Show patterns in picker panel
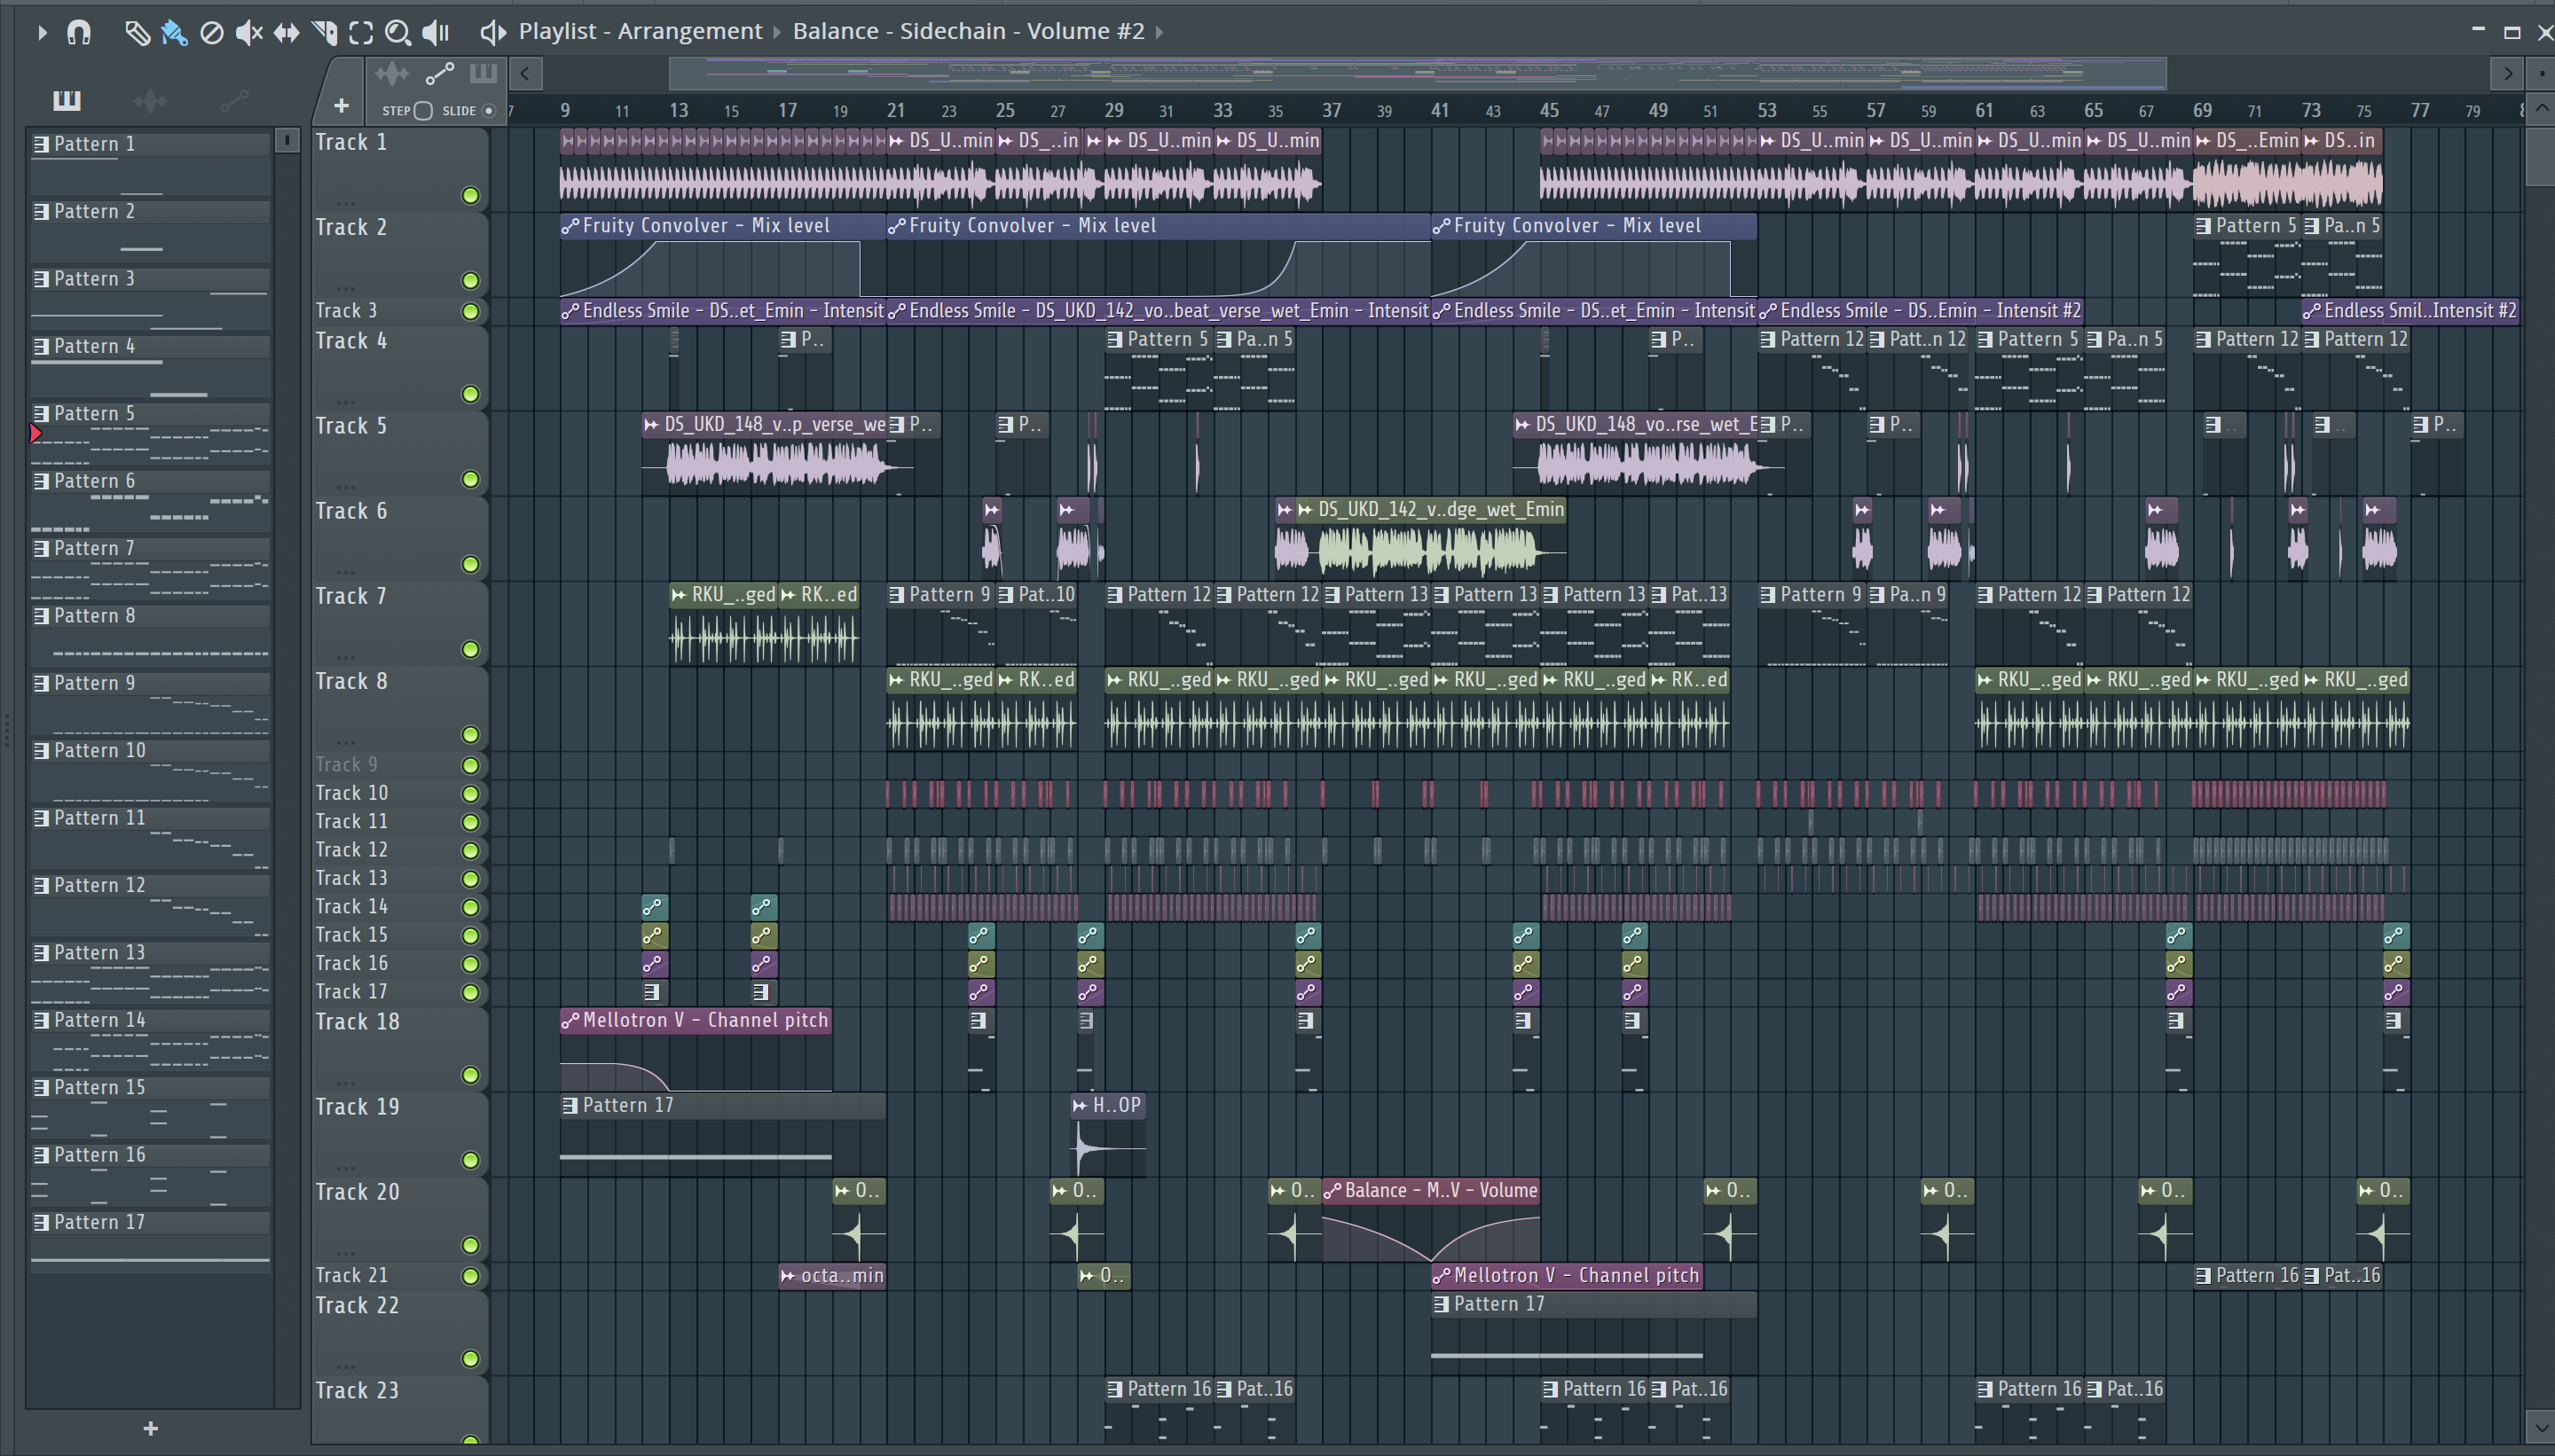 67,100
